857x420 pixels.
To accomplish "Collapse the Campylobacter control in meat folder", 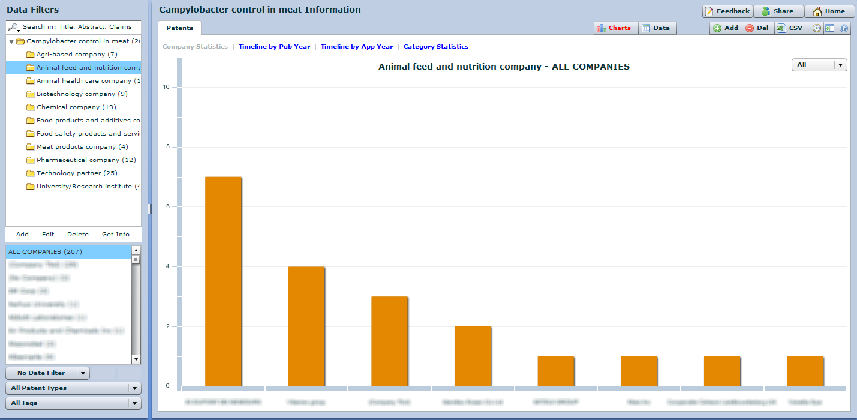I will [11, 41].
